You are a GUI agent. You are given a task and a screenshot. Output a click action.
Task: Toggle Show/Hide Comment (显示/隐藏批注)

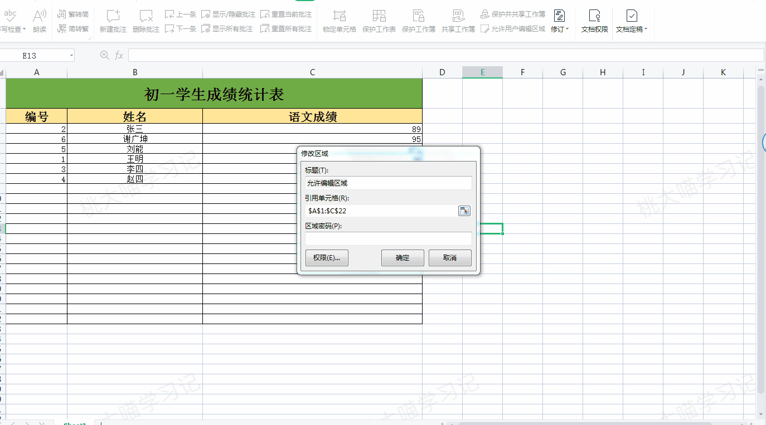click(x=228, y=14)
